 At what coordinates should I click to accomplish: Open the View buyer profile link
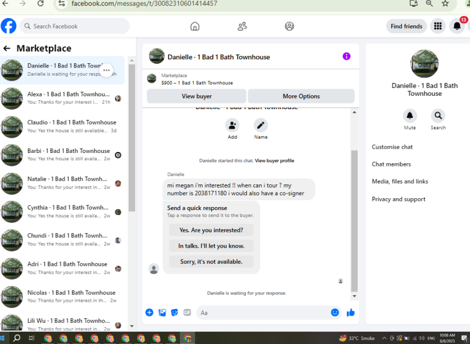[275, 161]
